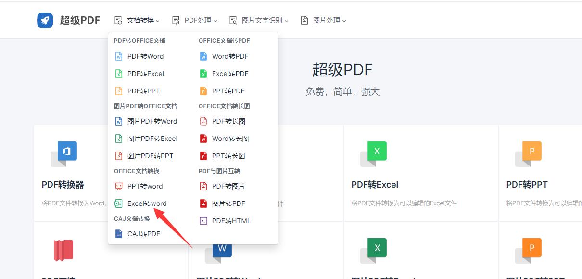The image size is (582, 279).
Task: Click the 图片PDF转Excel menu icon
Action: 119,139
